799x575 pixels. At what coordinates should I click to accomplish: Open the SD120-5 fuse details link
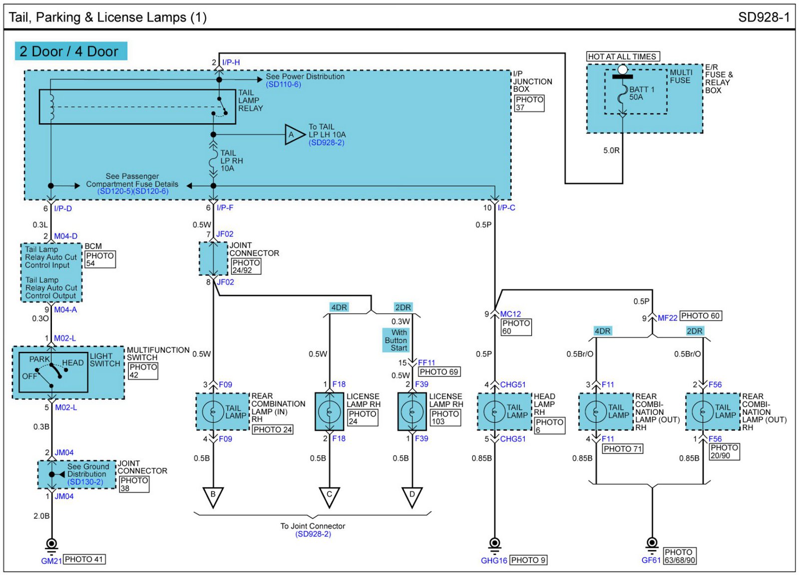115,191
